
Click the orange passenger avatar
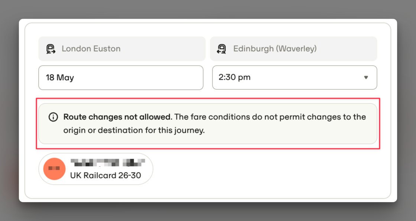tap(54, 169)
